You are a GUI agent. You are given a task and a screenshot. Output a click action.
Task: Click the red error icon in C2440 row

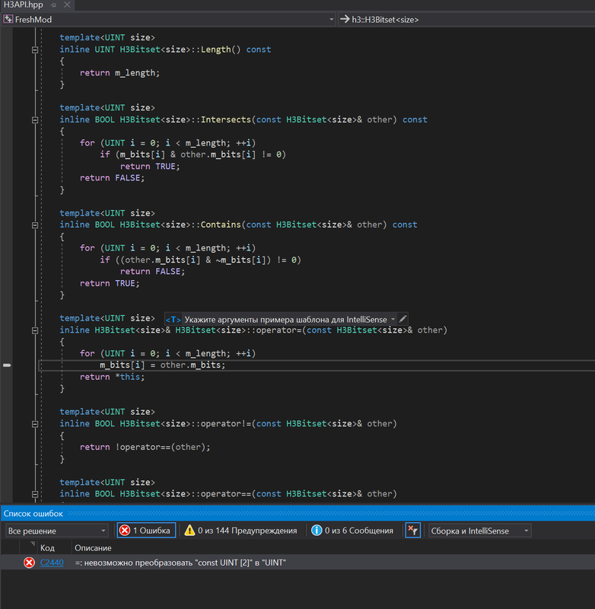click(x=29, y=563)
